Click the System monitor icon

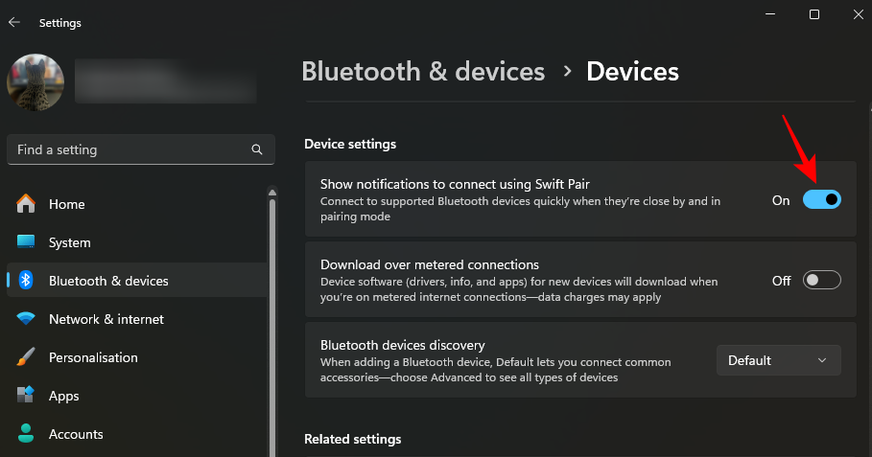coord(26,242)
